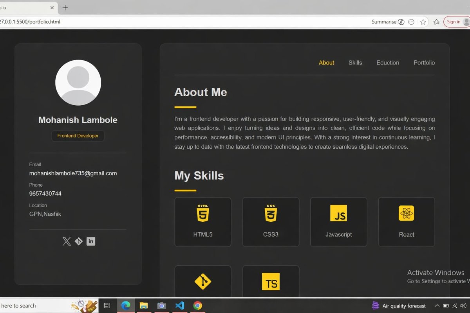Show hidden system tray icons

437,306
